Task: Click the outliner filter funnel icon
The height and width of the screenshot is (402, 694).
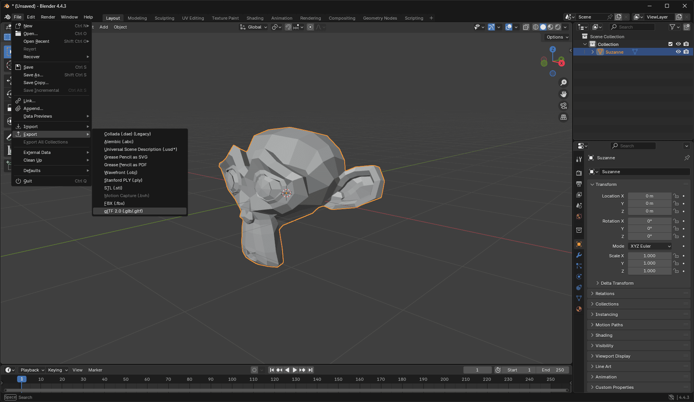Action: pyautogui.click(x=672, y=27)
